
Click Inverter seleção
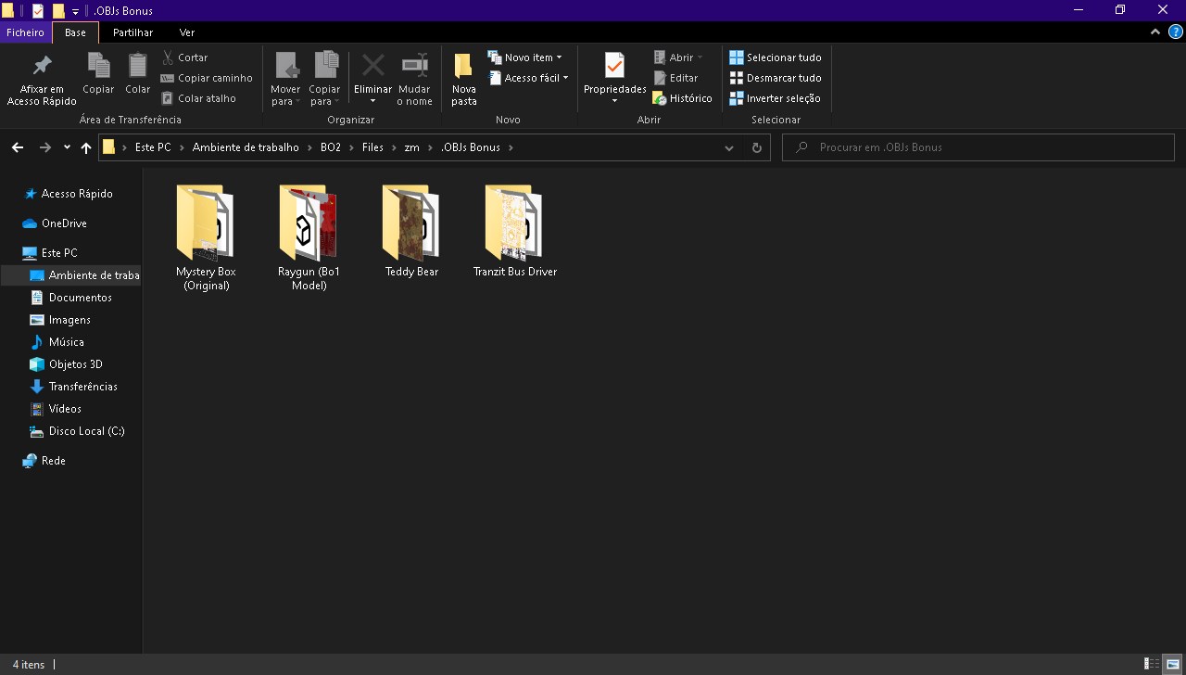coord(775,98)
